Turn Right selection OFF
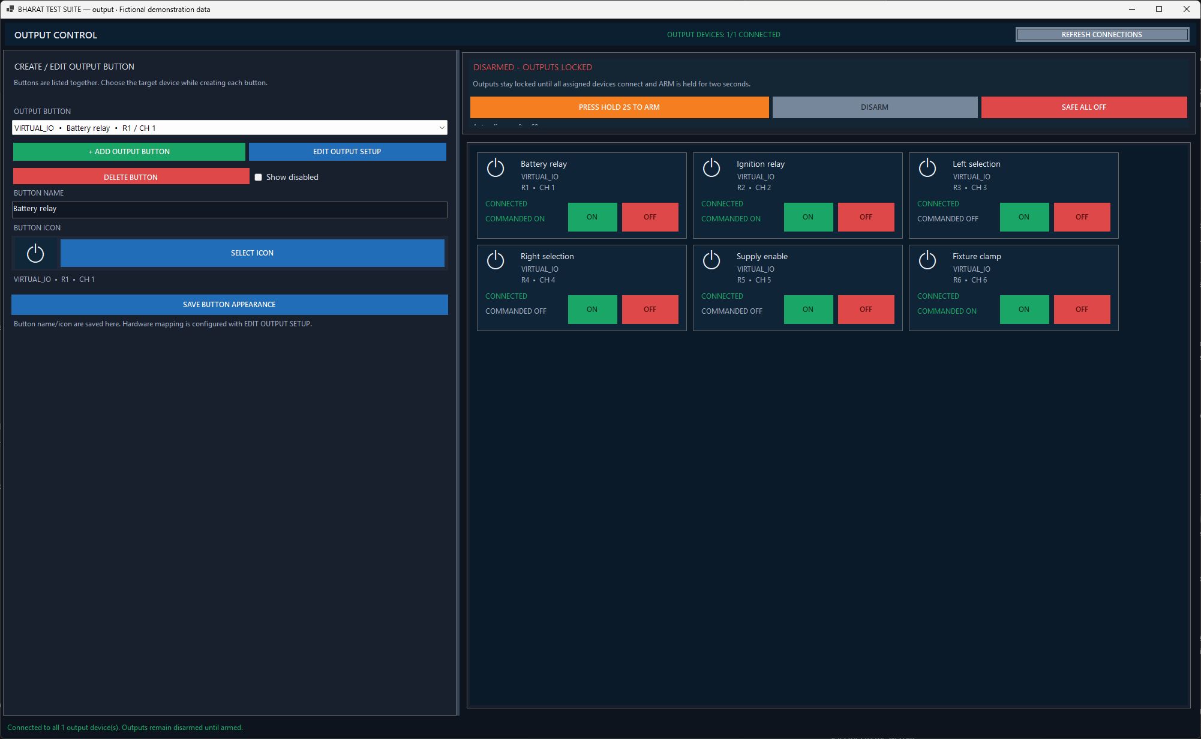Screen dimensions: 1201x739 [x=650, y=310]
